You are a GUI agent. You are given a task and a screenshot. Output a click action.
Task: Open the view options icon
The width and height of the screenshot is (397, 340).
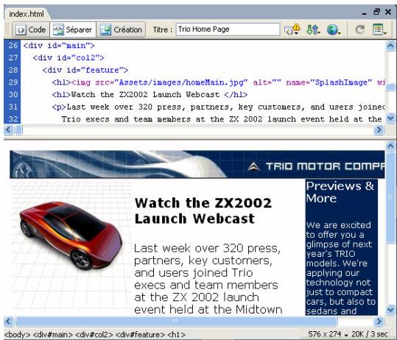tap(379, 29)
